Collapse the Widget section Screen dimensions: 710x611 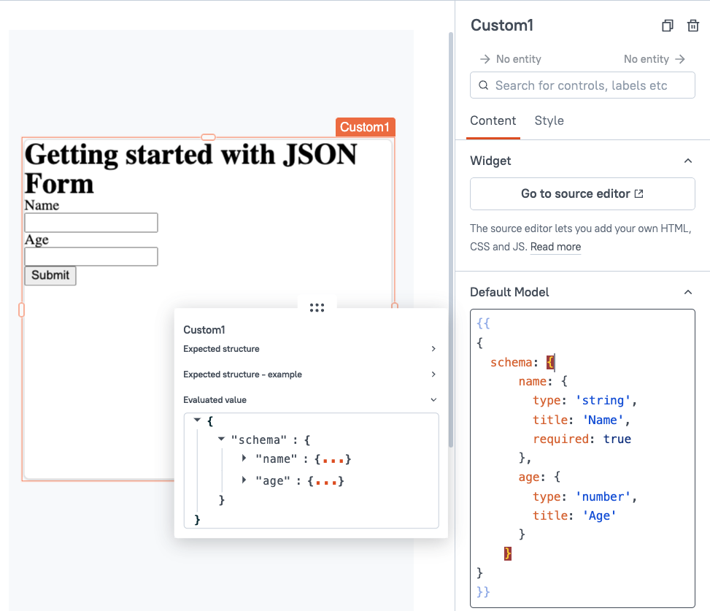687,161
